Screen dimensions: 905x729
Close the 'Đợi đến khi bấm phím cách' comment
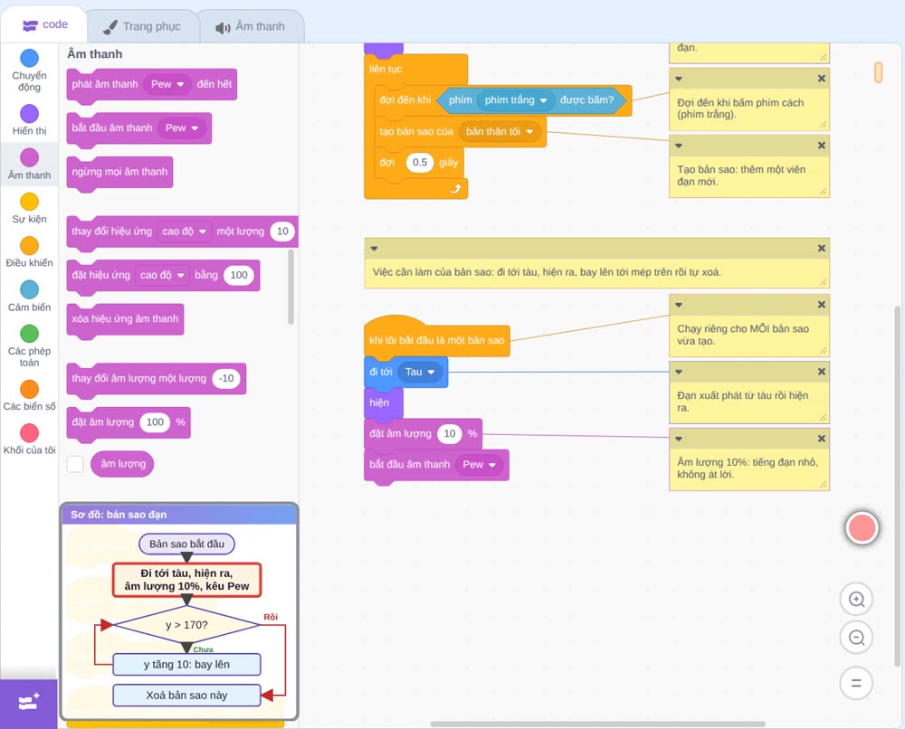pos(822,79)
